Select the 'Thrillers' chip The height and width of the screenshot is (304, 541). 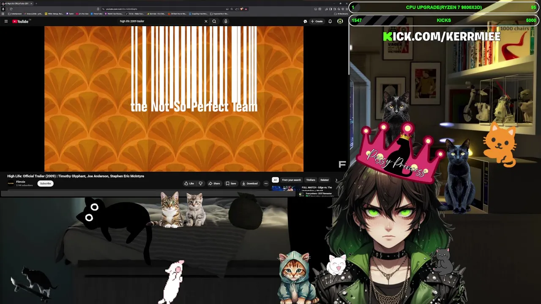(311, 180)
